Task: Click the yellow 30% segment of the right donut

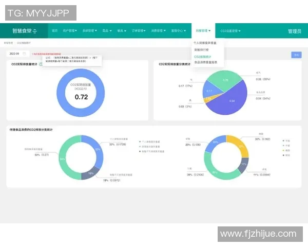Action: [x=233, y=144]
